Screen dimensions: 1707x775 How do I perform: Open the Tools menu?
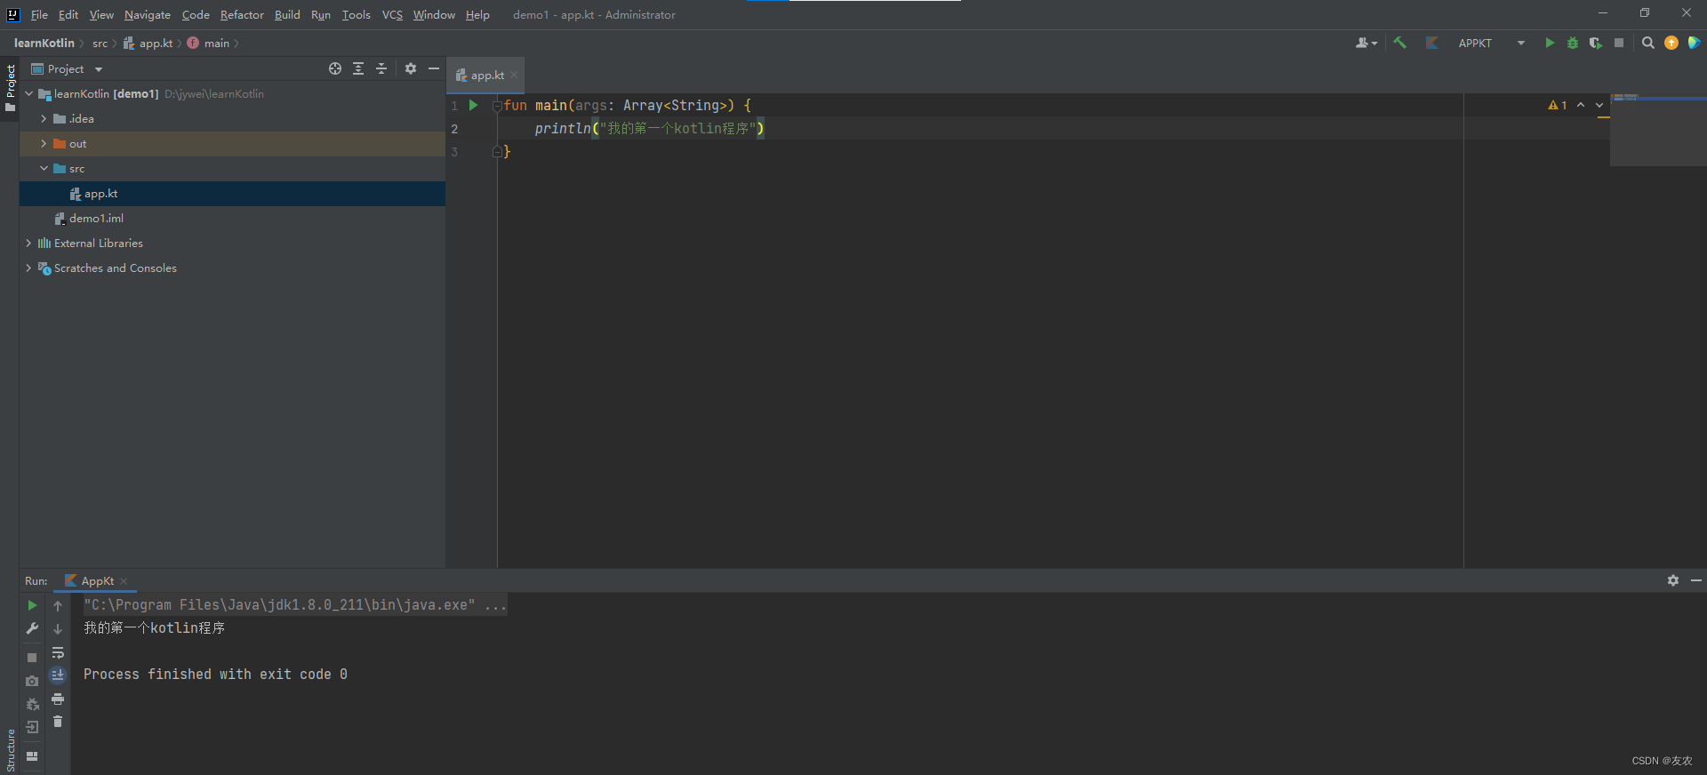click(356, 15)
